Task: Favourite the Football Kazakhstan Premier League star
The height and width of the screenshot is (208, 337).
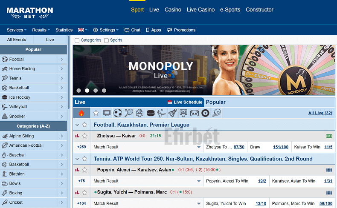Action: click(85, 125)
